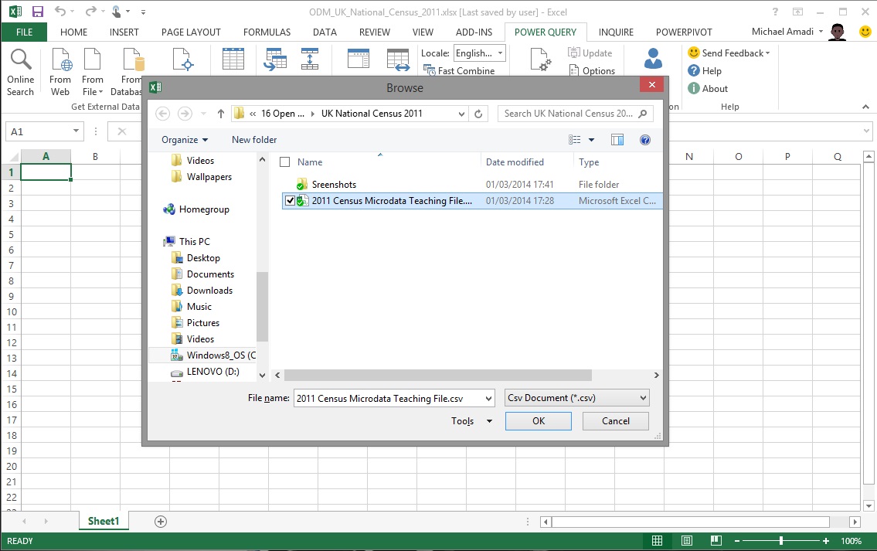
Task: Open the FILE tab
Action: click(x=25, y=32)
